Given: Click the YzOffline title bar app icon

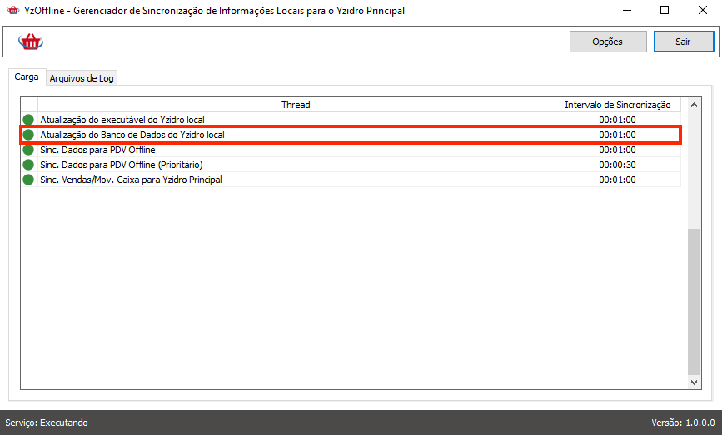Looking at the screenshot, I should pos(13,10).
